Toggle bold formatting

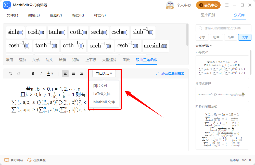(x=33, y=74)
